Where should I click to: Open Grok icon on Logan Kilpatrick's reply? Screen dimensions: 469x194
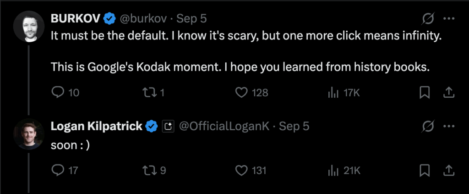429,126
